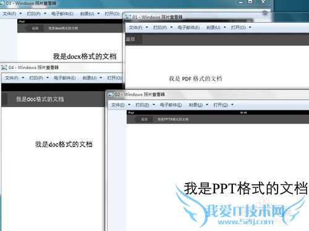Click small header '我是PPTX格式的文档' in window 02

point(173,120)
